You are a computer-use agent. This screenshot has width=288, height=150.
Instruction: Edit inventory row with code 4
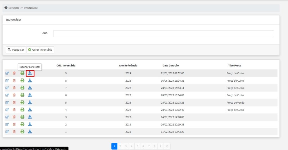(x=7, y=110)
